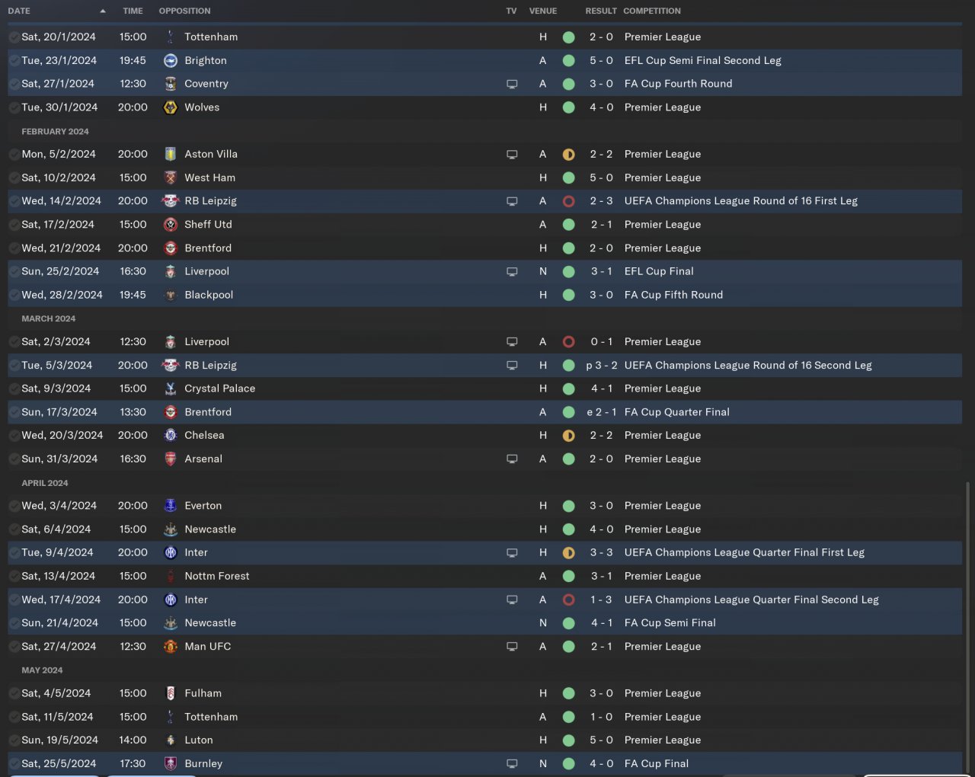The height and width of the screenshot is (777, 975).
Task: Open the Crystal Palace opposition link
Action: pos(219,388)
